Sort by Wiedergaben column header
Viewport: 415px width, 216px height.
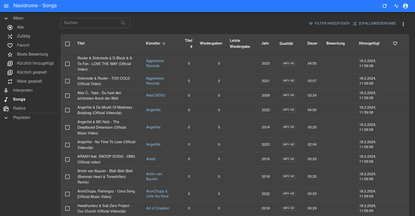click(x=211, y=43)
